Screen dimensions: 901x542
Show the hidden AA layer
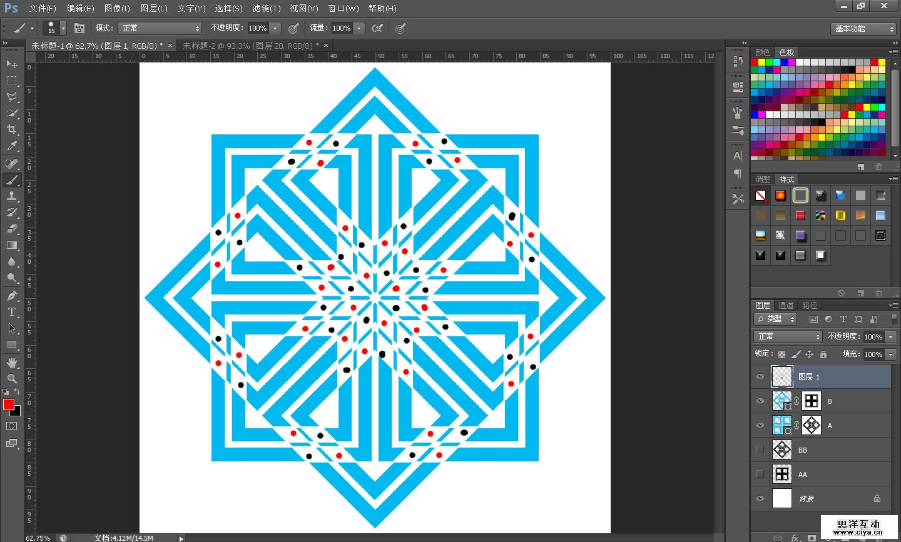coord(760,474)
